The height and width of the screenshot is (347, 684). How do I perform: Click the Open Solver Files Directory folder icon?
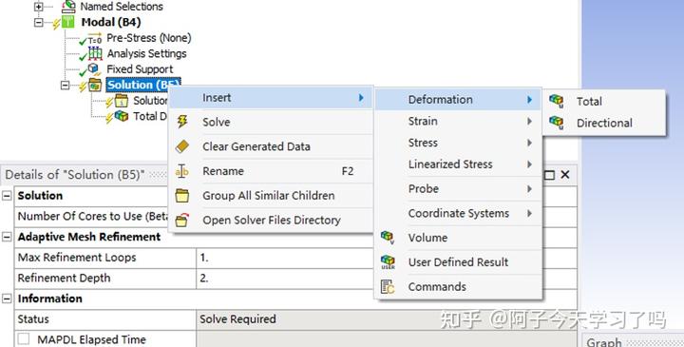(x=181, y=220)
